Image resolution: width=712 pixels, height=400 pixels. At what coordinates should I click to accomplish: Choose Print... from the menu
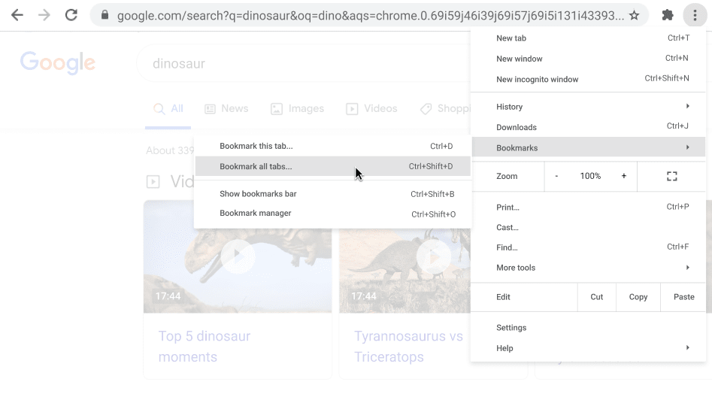click(589, 207)
